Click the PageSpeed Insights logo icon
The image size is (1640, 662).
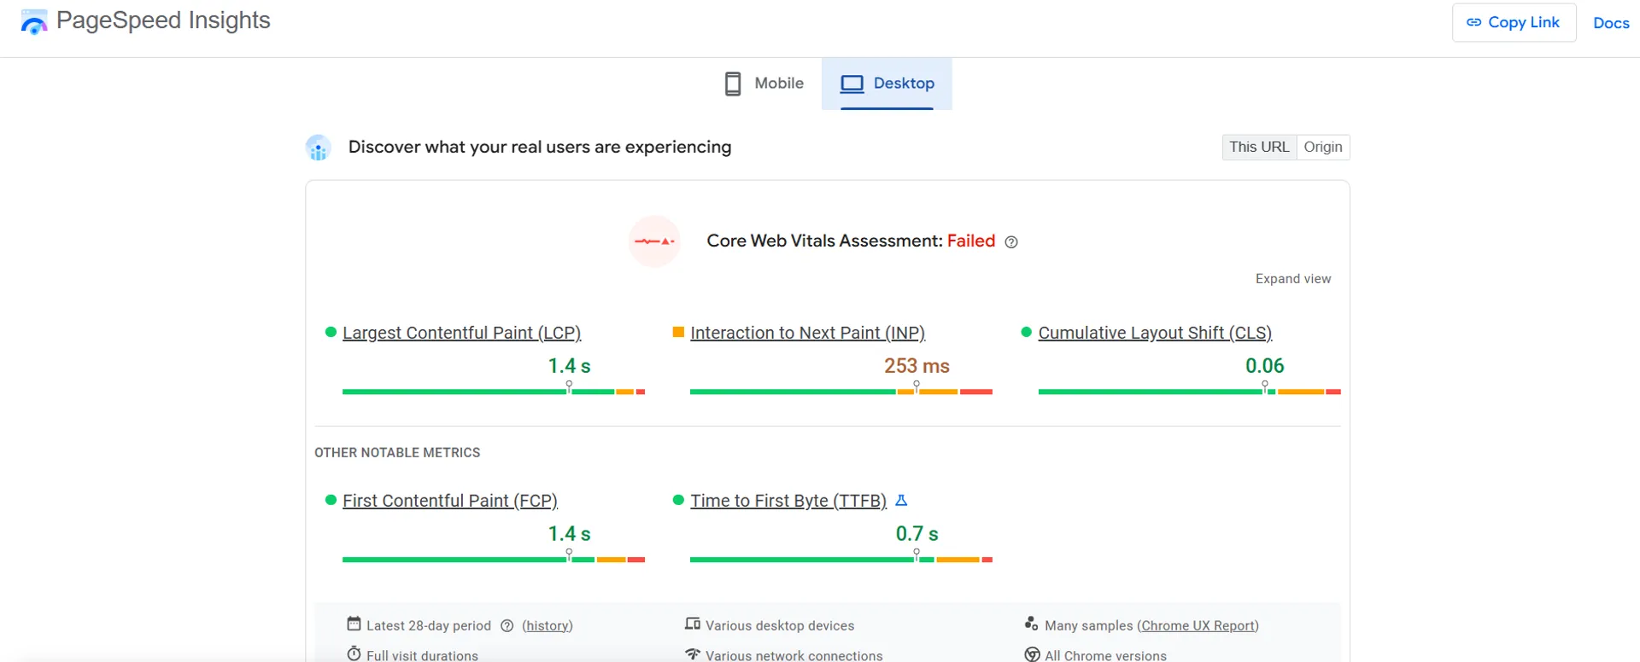(34, 22)
